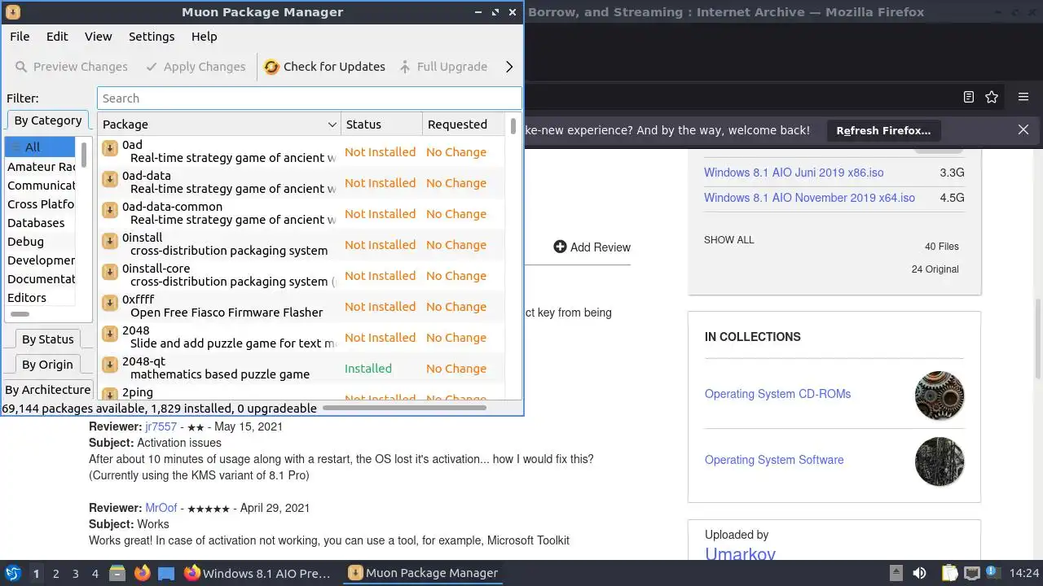Open the View menu

[x=98, y=37]
